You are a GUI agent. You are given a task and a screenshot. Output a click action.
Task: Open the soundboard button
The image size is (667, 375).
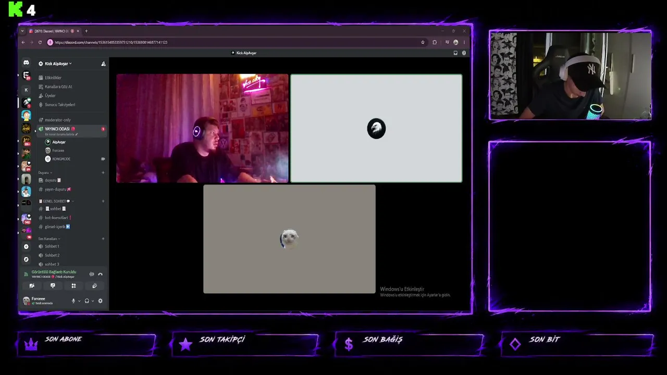pos(94,285)
